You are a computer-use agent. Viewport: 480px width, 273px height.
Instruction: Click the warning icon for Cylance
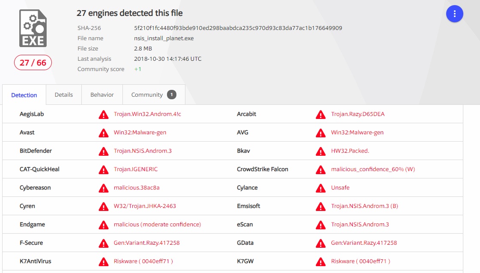[321, 188]
